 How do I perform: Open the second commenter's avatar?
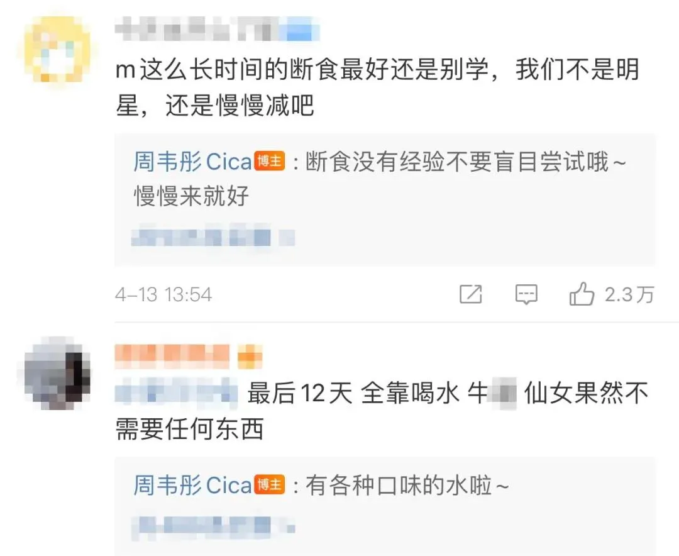click(x=57, y=374)
